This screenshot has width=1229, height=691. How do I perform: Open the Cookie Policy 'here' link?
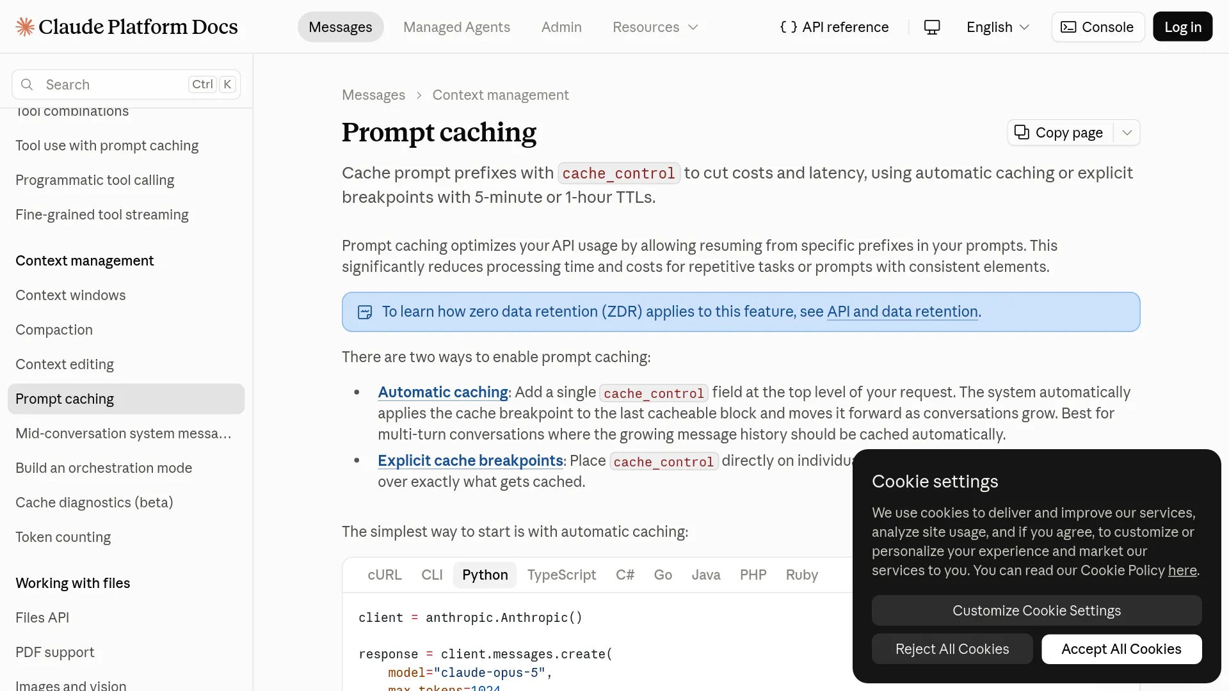1182,570
